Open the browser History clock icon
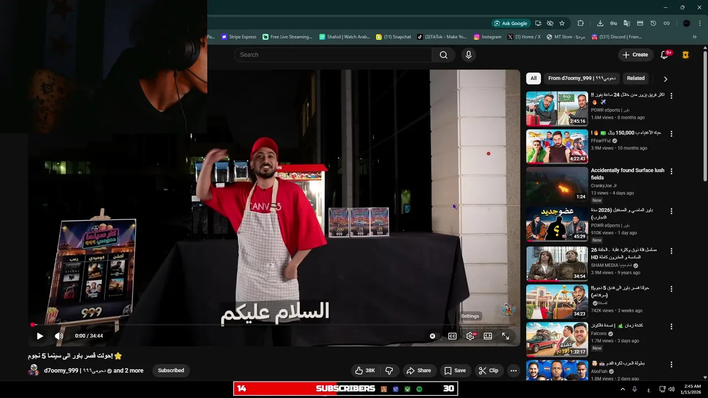The image size is (708, 398). [653, 23]
